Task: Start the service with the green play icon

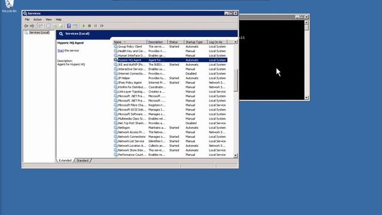Action: tap(84, 26)
